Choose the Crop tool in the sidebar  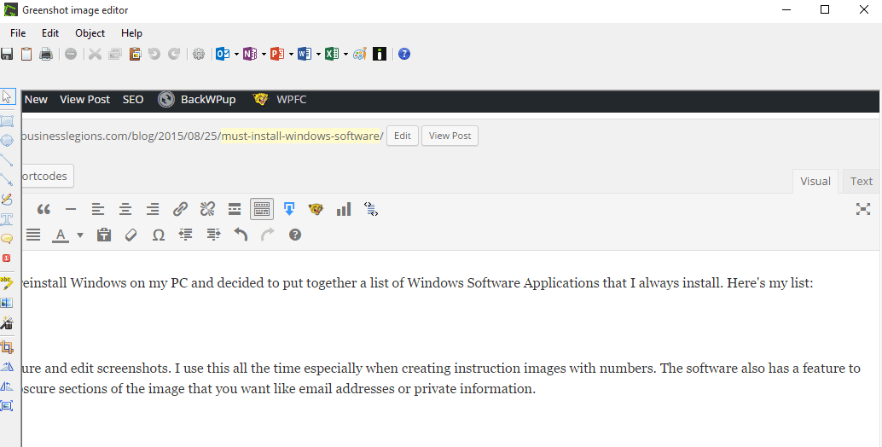pyautogui.click(x=7, y=346)
